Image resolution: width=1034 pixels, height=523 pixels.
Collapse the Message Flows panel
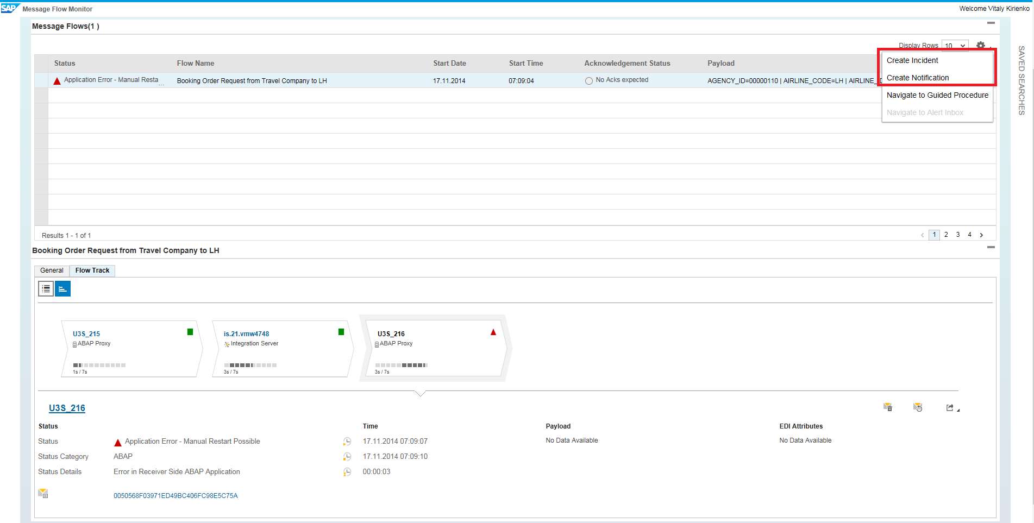pyautogui.click(x=991, y=23)
